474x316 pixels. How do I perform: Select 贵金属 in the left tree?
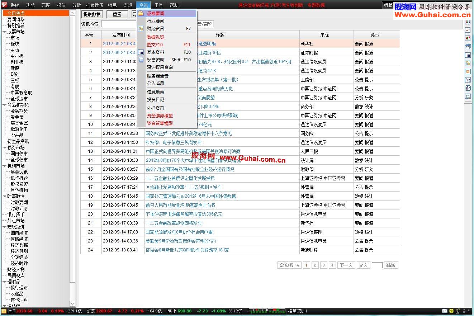[x=17, y=117]
